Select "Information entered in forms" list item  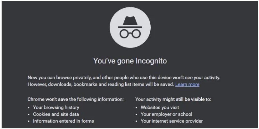point(63,121)
